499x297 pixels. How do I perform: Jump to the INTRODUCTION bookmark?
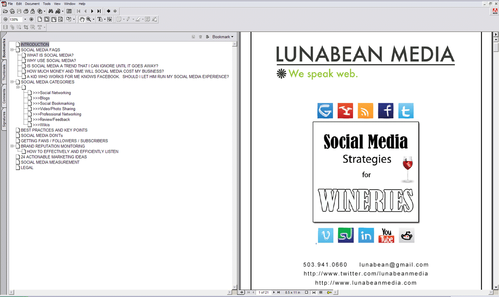coord(35,45)
